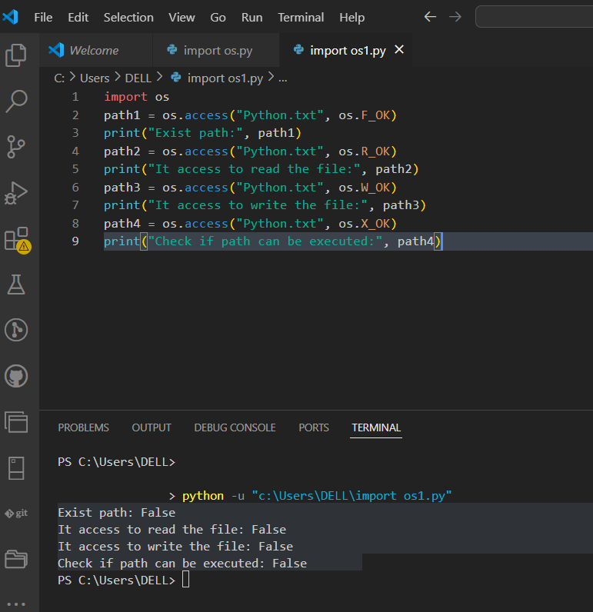This screenshot has width=593, height=612.
Task: Switch to the PORTS panel tab
Action: click(x=314, y=427)
